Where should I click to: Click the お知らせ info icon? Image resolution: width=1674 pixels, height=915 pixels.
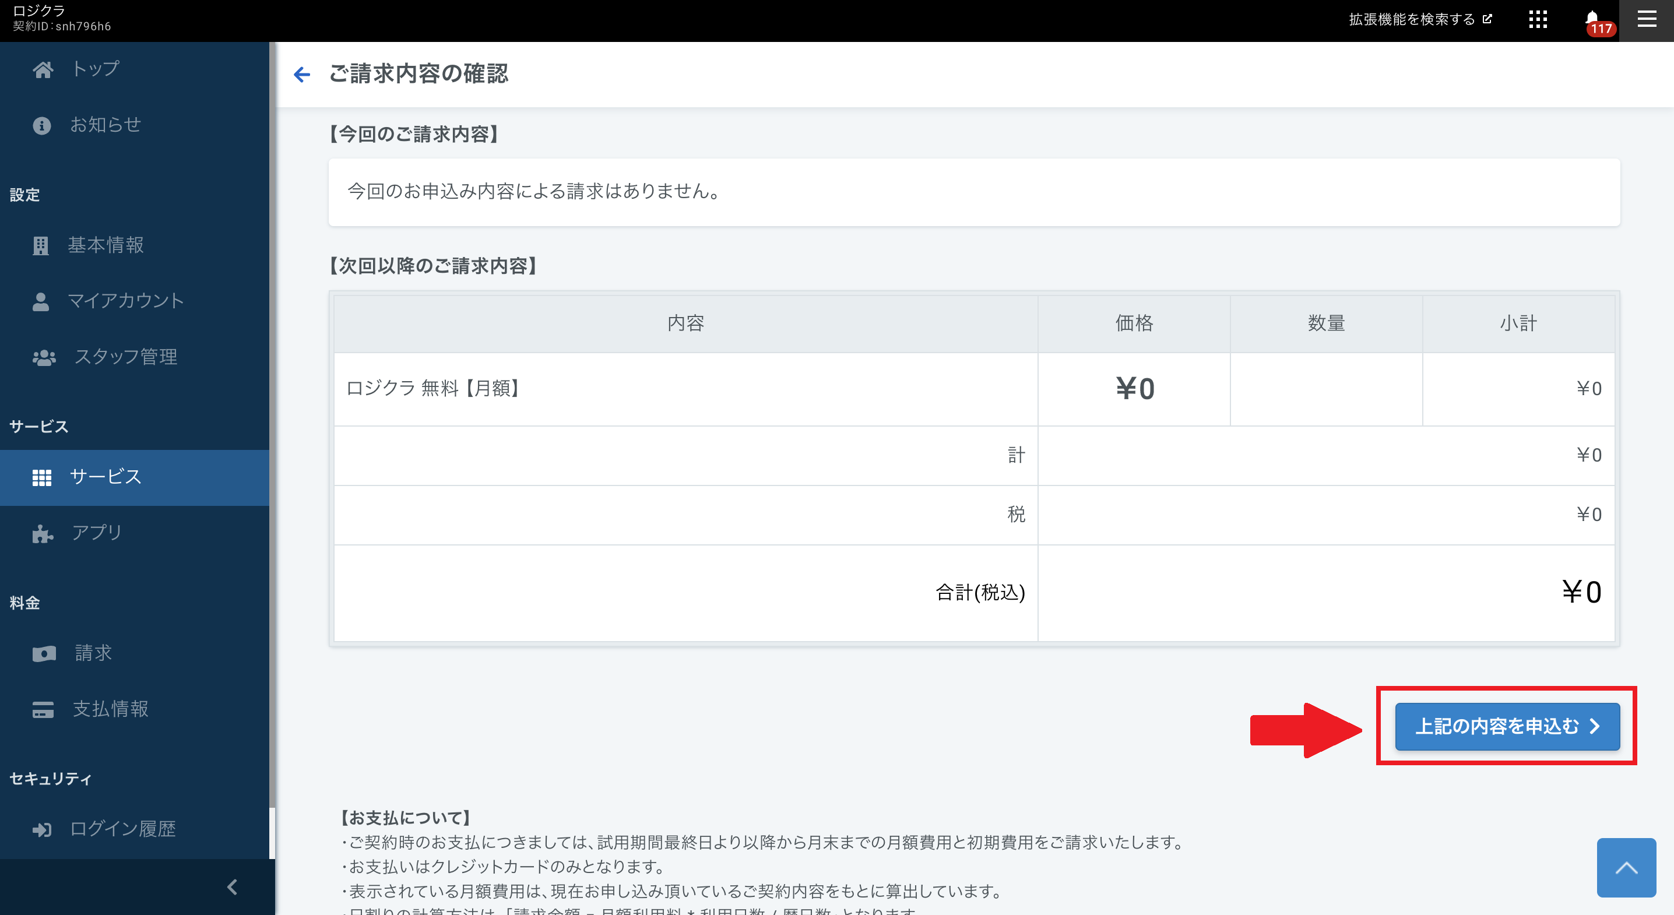coord(41,125)
